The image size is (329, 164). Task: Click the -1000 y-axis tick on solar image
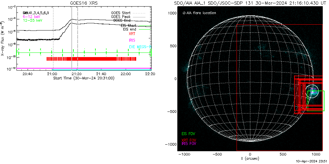(171, 144)
